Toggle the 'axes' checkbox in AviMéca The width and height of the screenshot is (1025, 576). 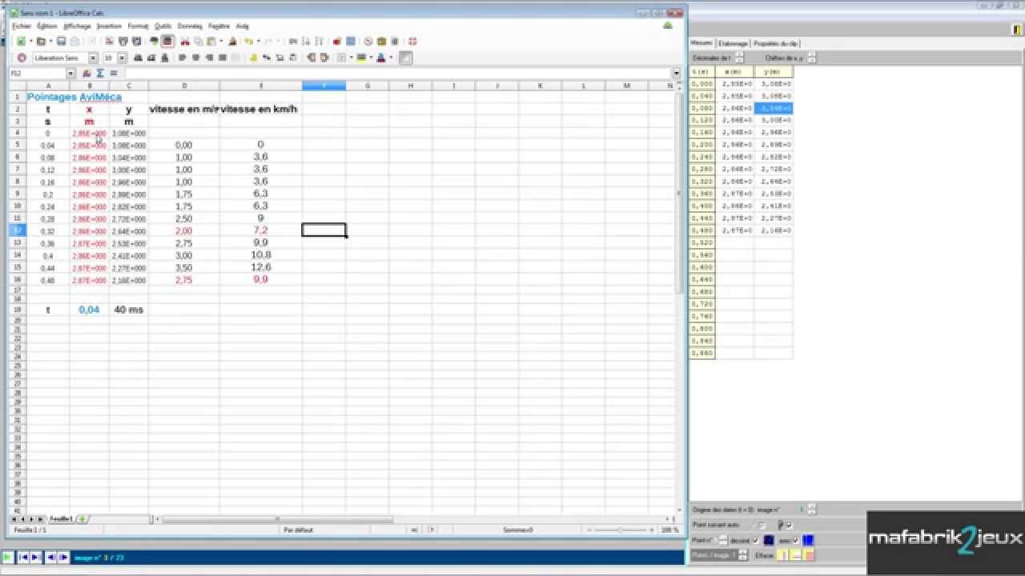(x=796, y=540)
